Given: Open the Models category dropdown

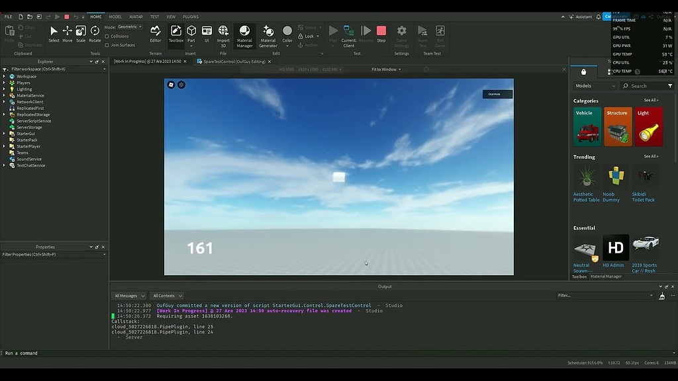Looking at the screenshot, I should (595, 86).
